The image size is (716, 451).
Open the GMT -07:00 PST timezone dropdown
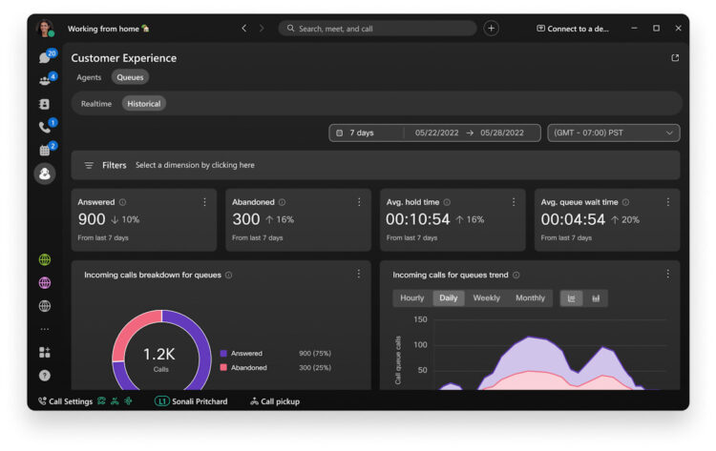coord(613,133)
